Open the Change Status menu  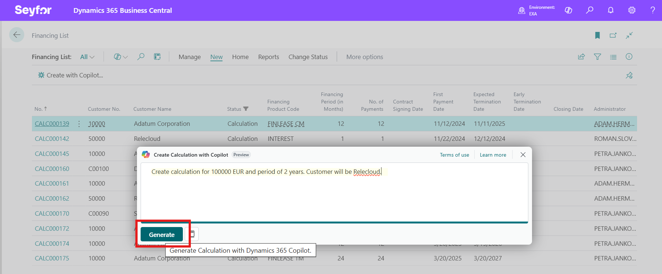click(x=308, y=57)
